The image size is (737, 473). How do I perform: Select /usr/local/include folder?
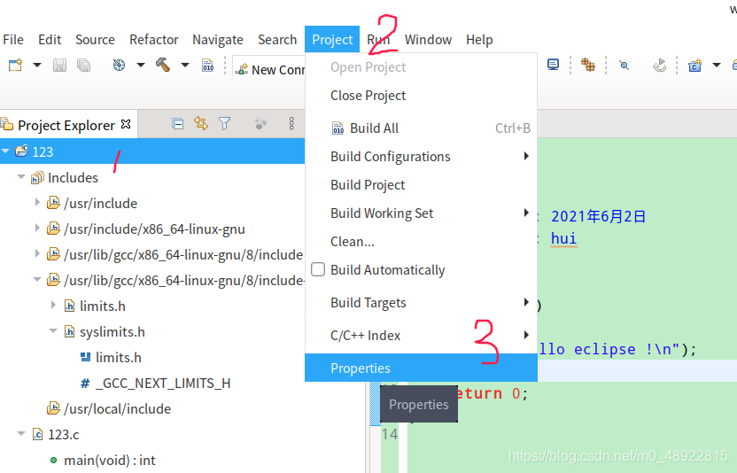[x=117, y=408]
